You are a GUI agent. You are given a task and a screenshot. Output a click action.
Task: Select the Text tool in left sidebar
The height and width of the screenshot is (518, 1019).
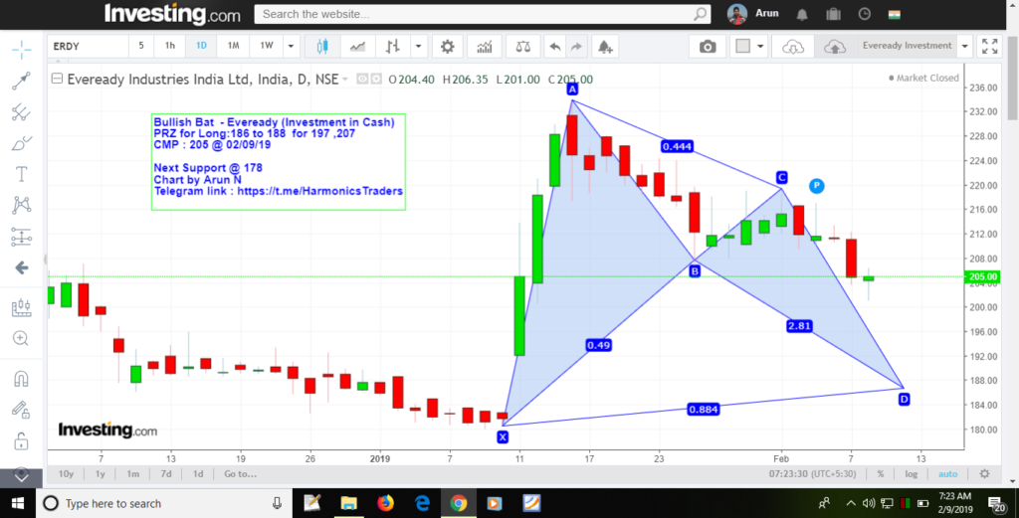(21, 174)
